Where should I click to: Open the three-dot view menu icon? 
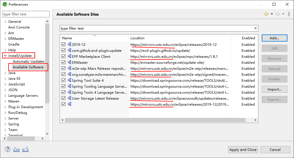point(289,14)
